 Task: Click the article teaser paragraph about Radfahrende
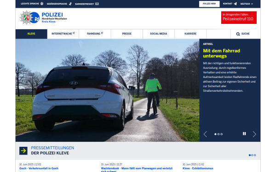(230, 77)
